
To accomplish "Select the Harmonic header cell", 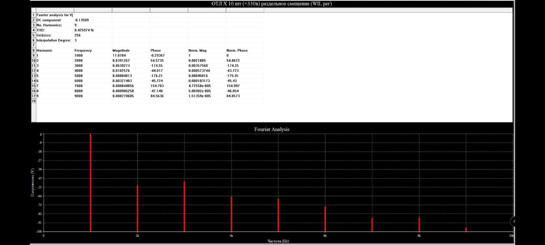I will [x=55, y=50].
